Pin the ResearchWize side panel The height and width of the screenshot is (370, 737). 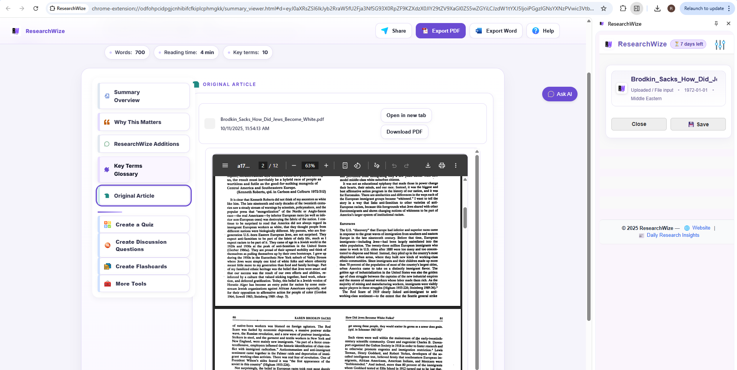716,24
